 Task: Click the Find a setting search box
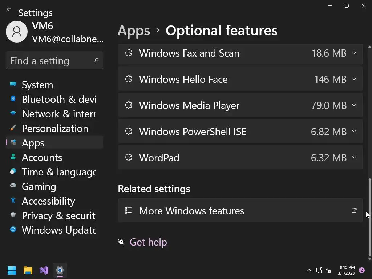51,61
